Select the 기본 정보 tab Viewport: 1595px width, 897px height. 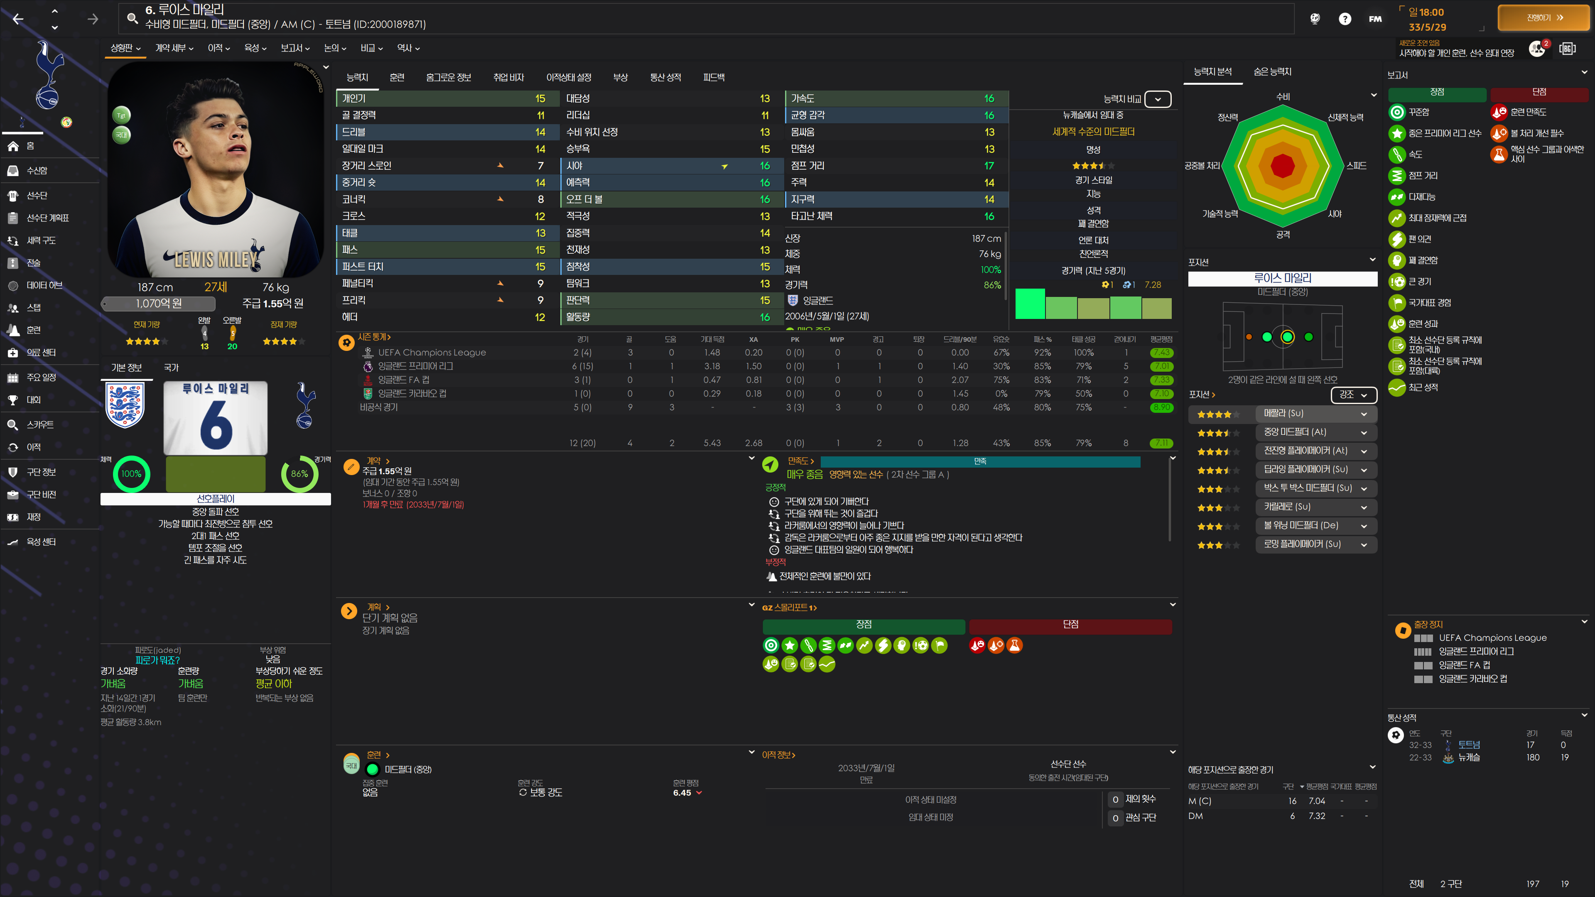(x=126, y=368)
